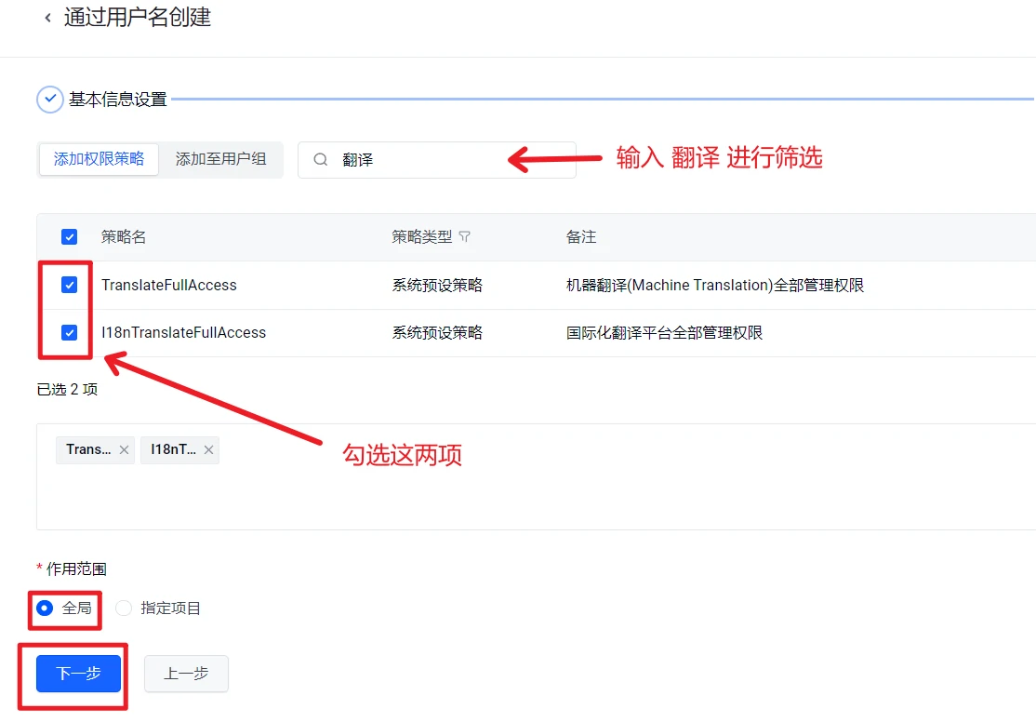
Task: Click the magnifier icon in search box
Action: [x=321, y=160]
